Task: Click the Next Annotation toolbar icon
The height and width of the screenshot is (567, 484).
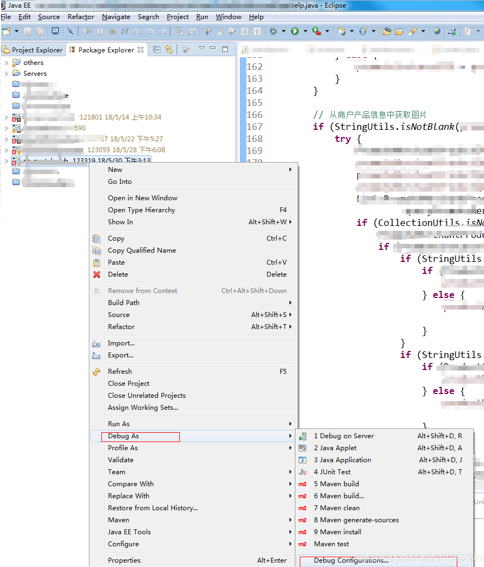Action: coord(467,32)
